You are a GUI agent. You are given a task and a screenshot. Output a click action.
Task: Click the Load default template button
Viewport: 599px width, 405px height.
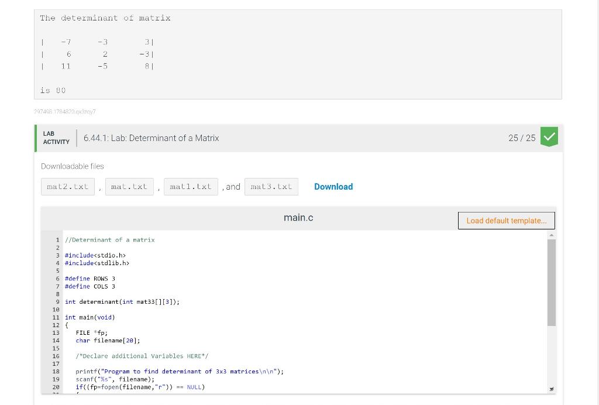tap(507, 221)
